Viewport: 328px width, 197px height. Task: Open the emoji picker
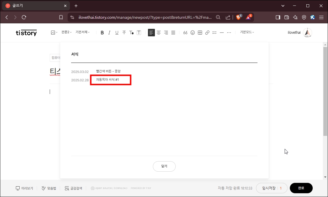pos(192,33)
